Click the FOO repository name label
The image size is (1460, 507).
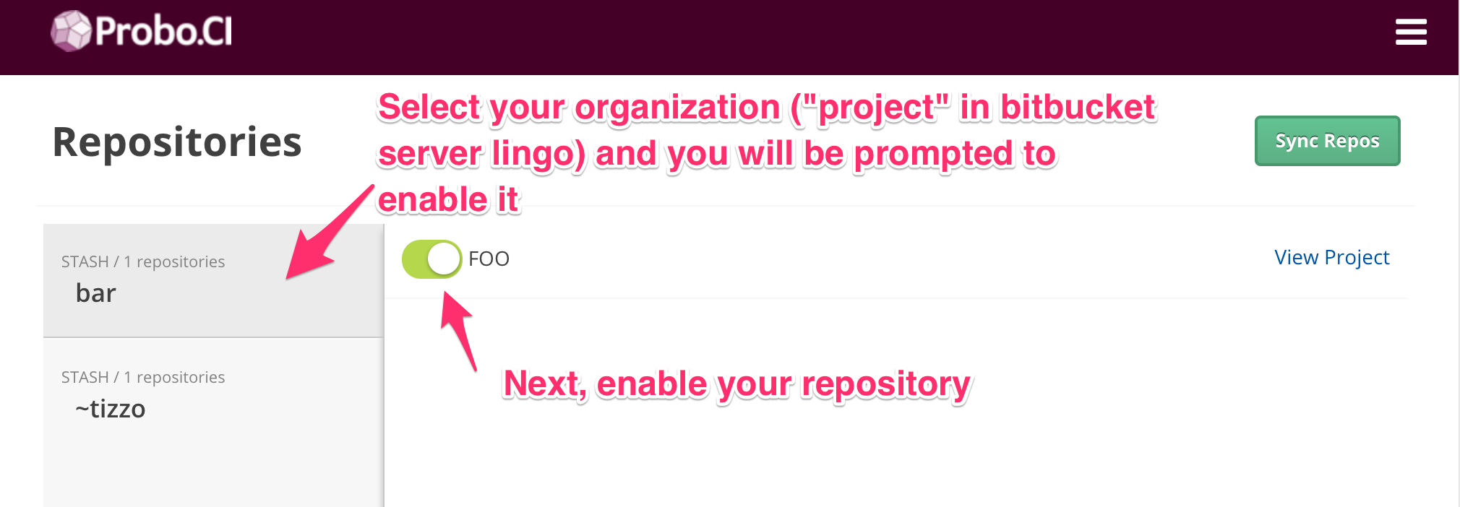(x=489, y=259)
